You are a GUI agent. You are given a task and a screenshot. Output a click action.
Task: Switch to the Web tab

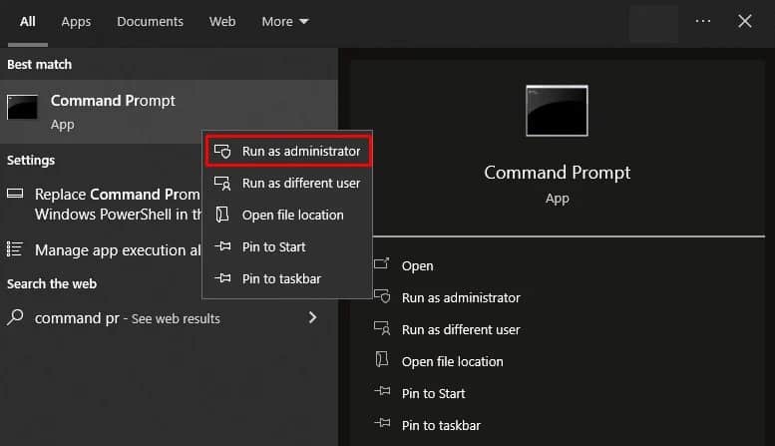221,22
